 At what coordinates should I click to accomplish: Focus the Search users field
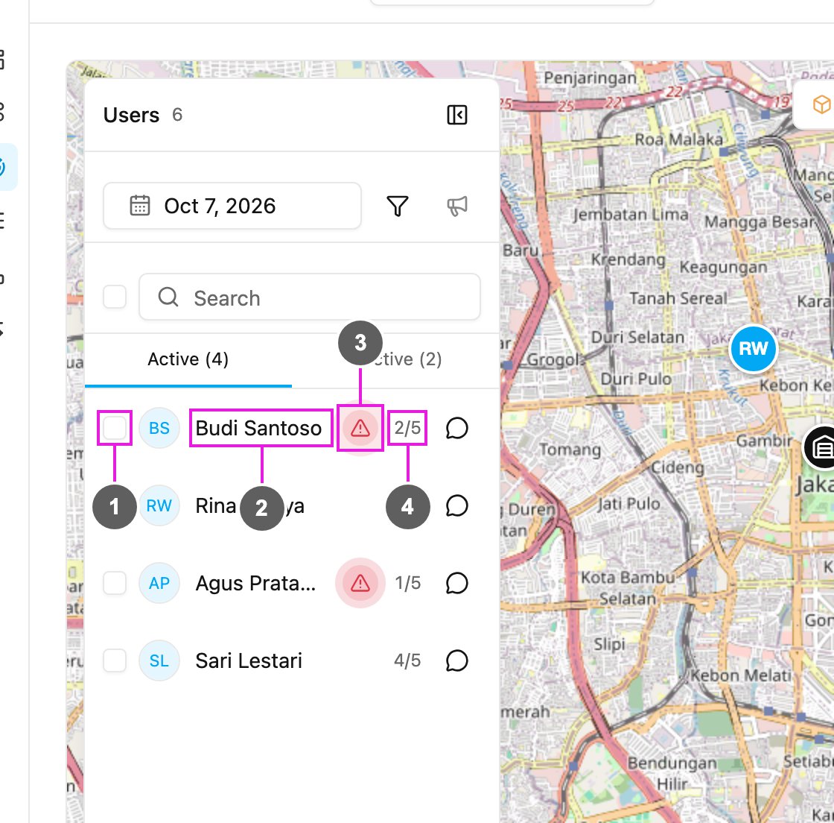[310, 297]
